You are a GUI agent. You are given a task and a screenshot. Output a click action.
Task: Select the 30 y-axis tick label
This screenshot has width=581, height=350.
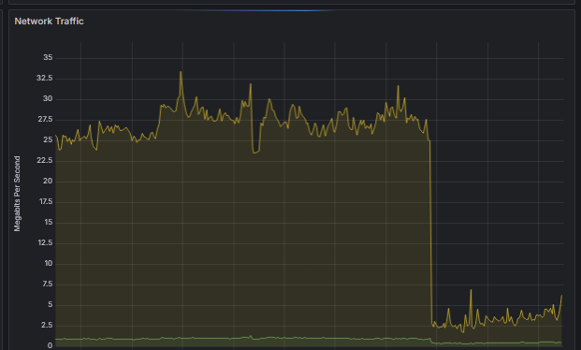click(48, 98)
